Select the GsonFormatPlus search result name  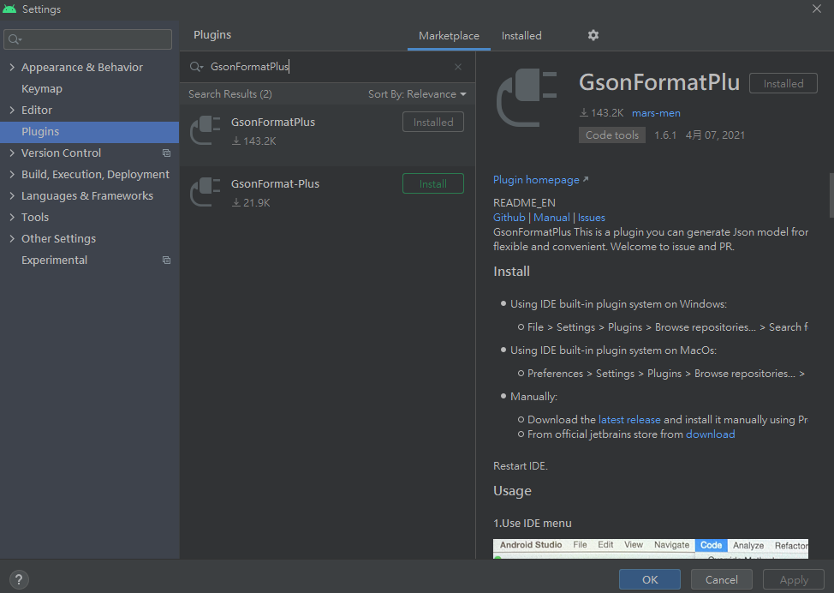(273, 122)
